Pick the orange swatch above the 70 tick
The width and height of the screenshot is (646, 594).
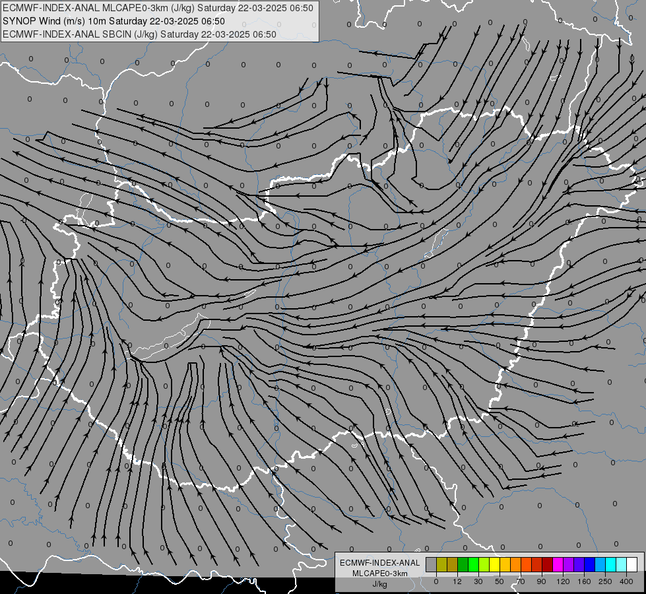click(516, 564)
